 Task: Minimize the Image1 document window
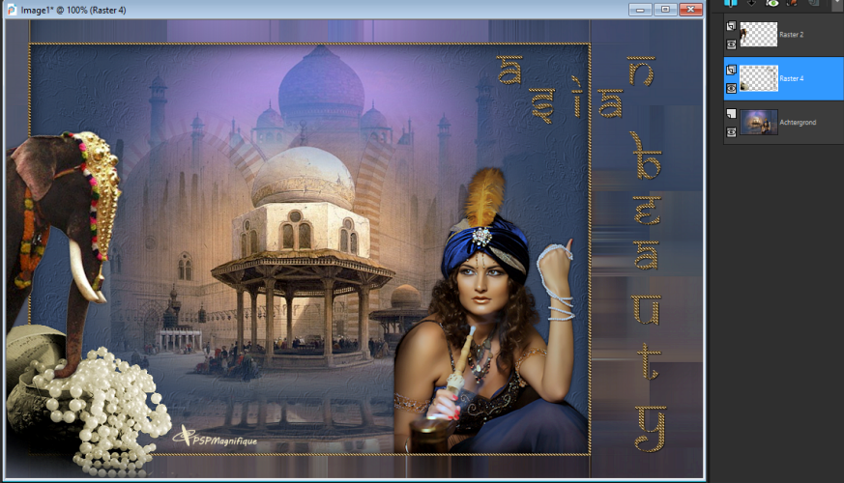[640, 10]
